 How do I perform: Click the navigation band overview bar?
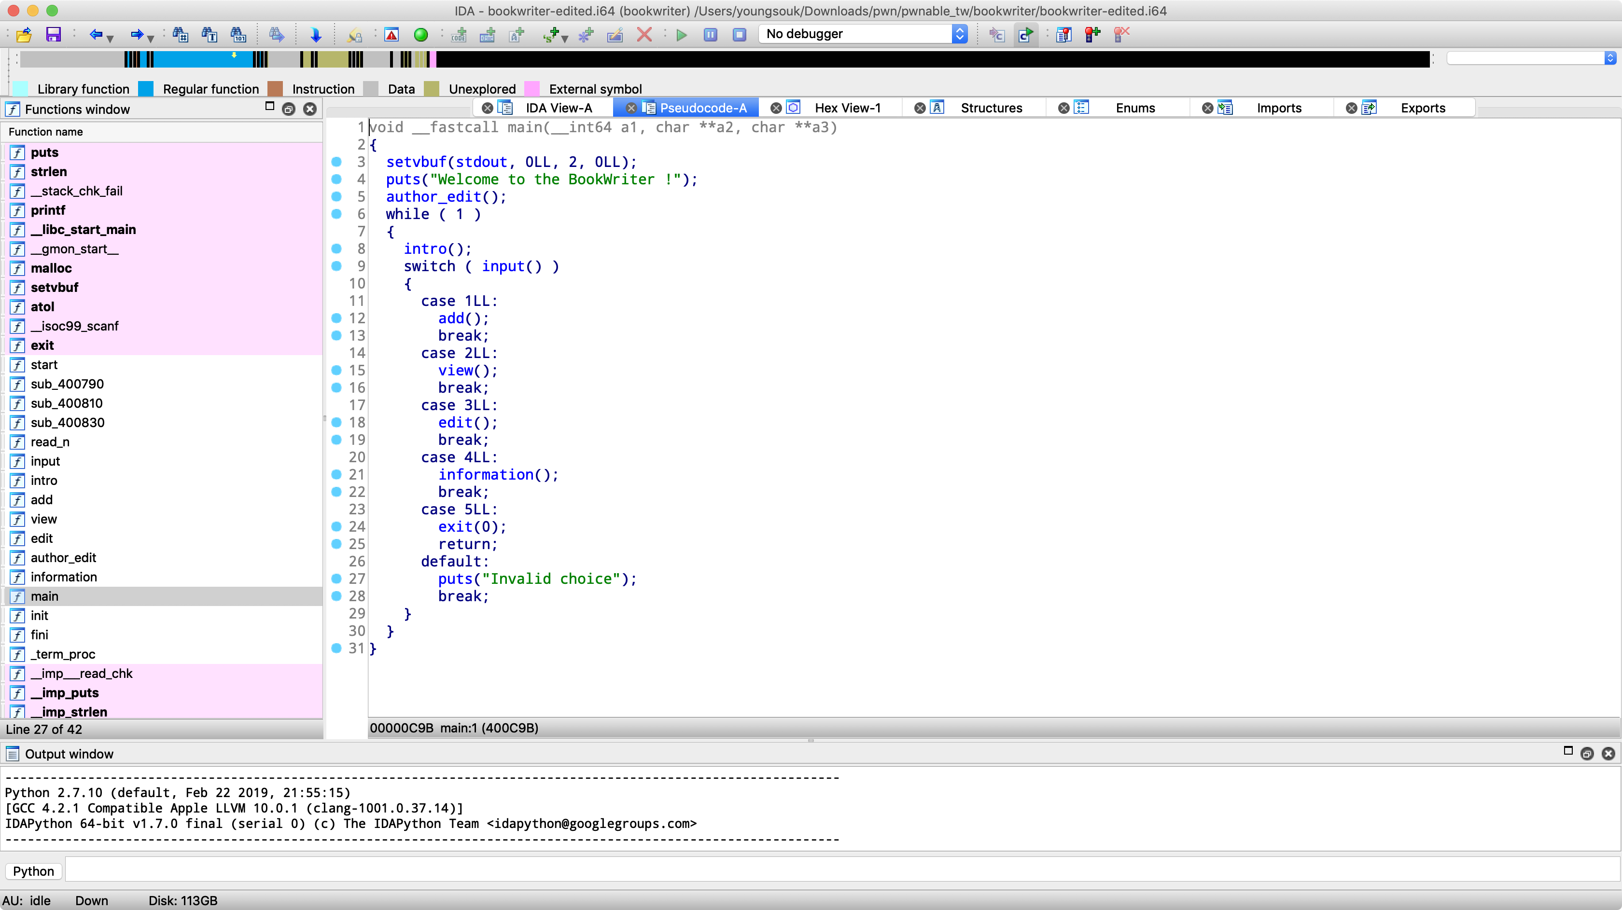tap(724, 60)
